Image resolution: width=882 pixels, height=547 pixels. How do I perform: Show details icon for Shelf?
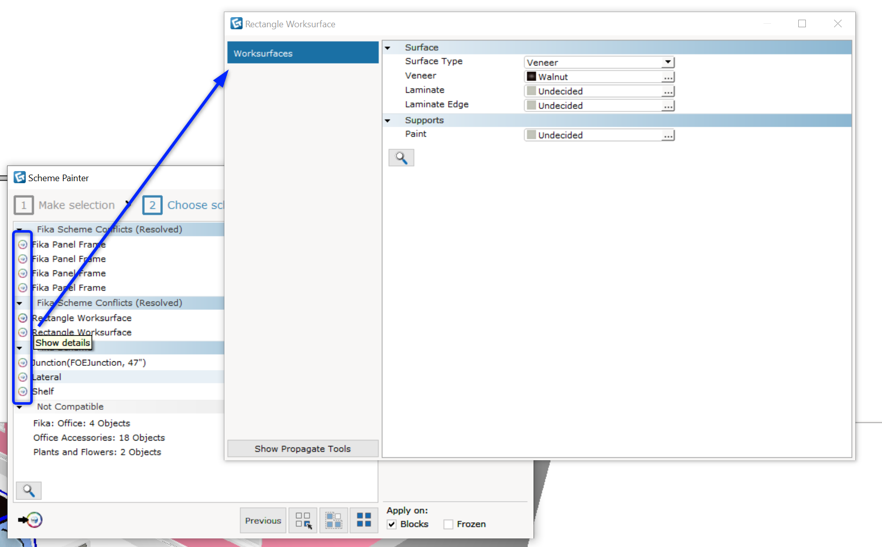pos(23,392)
